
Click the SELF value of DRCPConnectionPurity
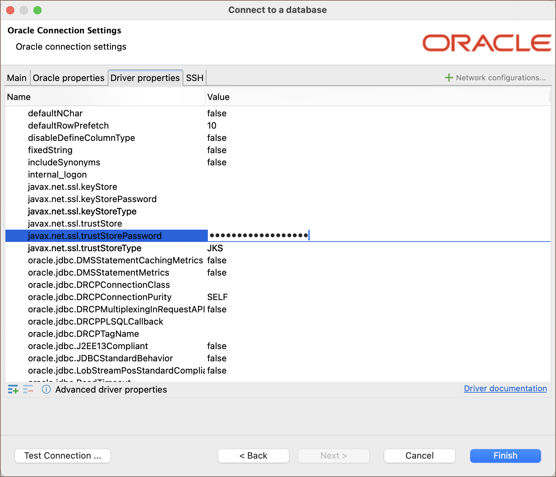click(x=217, y=297)
